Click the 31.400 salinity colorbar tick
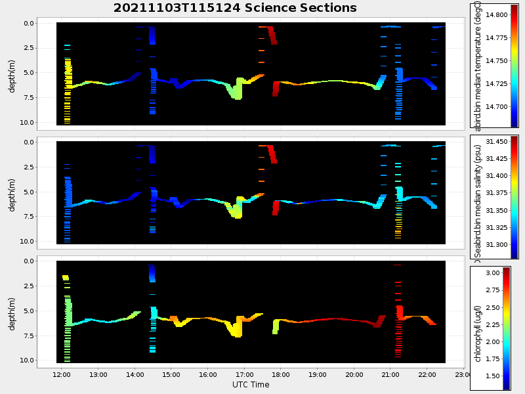 [x=497, y=176]
